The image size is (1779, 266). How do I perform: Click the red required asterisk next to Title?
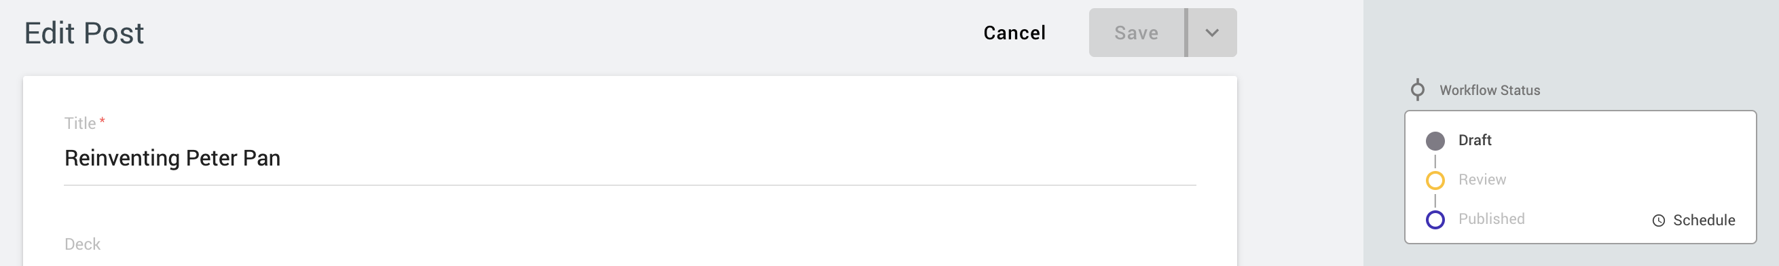coord(103,121)
